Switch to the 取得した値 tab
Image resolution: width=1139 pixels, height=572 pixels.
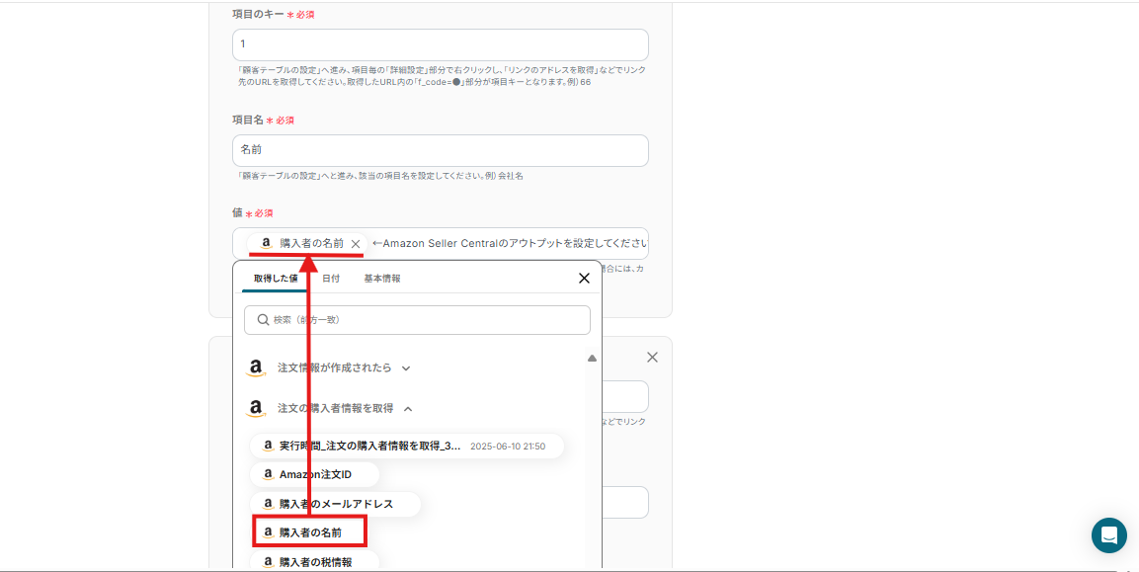click(x=276, y=279)
